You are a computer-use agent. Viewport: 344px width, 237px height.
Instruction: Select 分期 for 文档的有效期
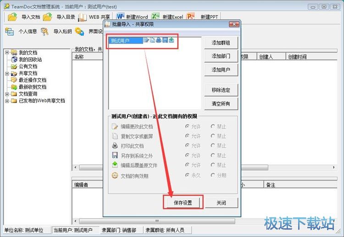point(212,175)
